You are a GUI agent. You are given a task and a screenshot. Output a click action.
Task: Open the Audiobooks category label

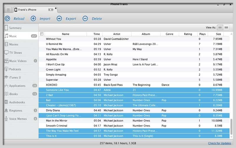pos(17,102)
